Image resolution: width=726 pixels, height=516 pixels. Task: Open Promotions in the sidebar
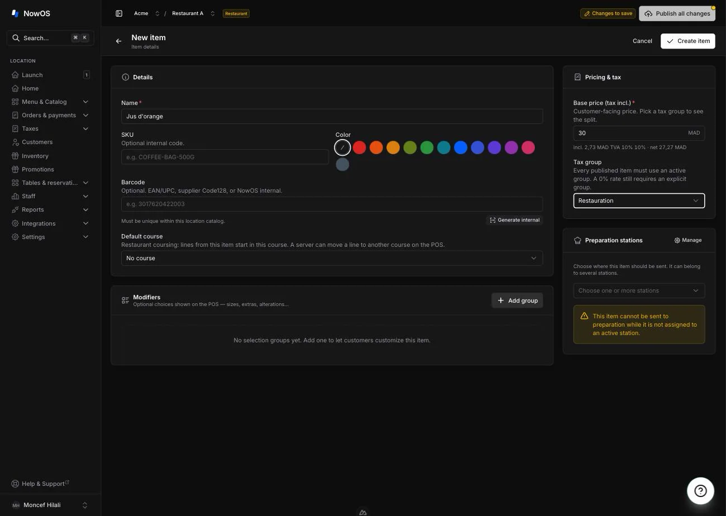point(50,169)
